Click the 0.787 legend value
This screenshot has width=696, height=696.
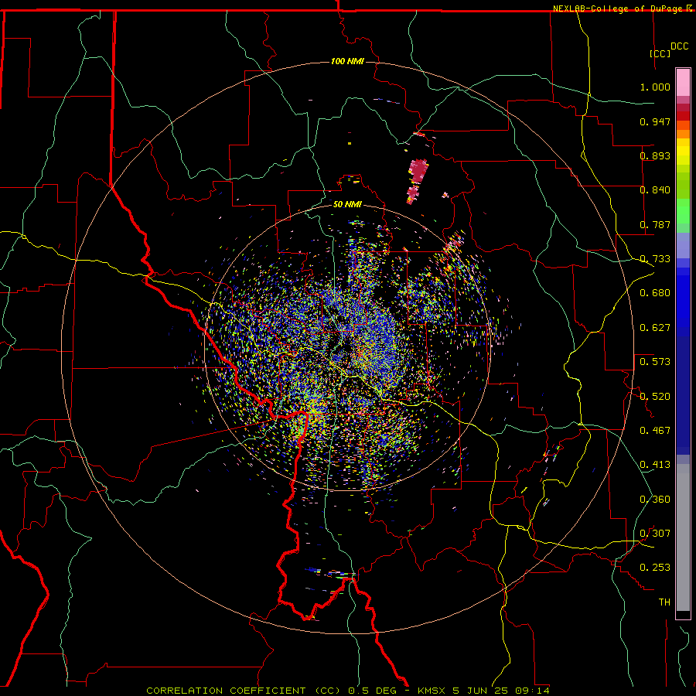coord(655,224)
